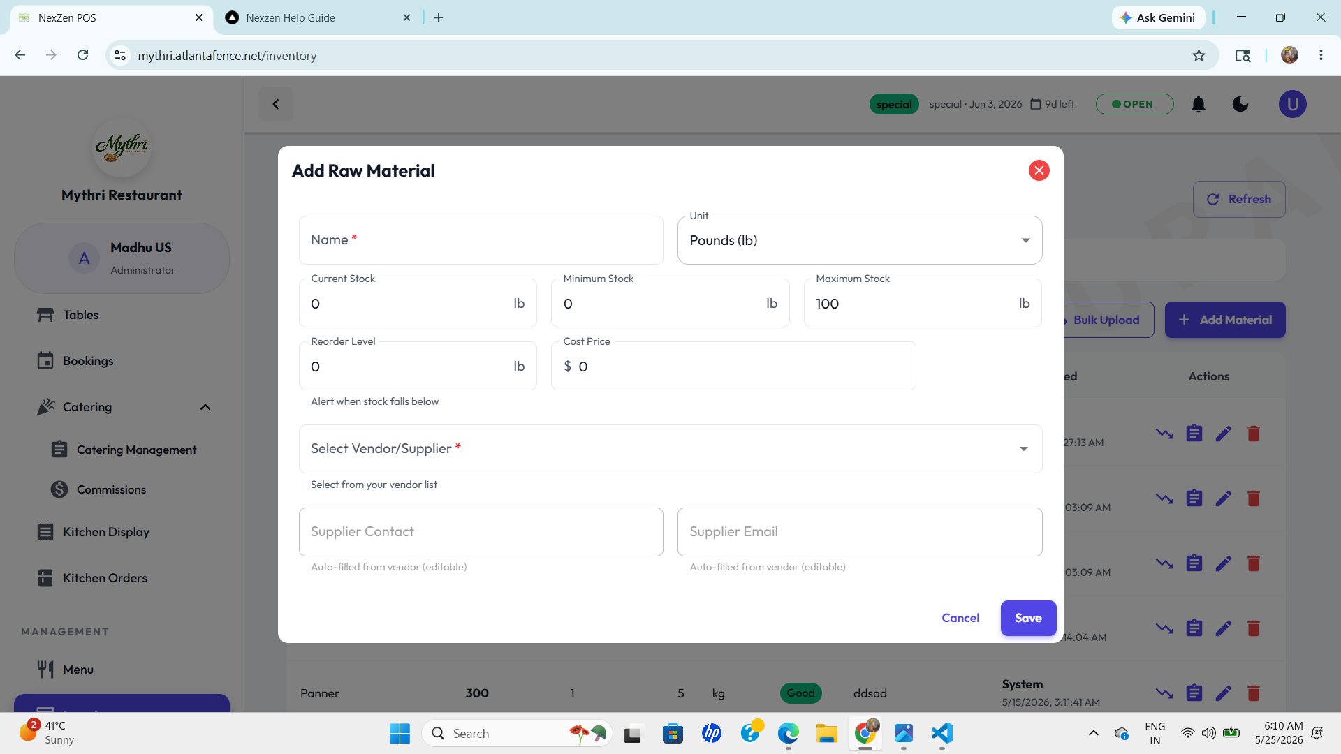This screenshot has width=1341, height=754.
Task: Open a new browser tab
Action: click(439, 17)
